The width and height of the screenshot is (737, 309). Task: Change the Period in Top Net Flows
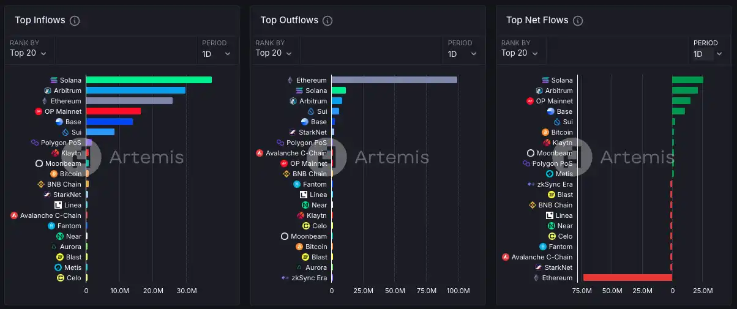pyautogui.click(x=708, y=54)
